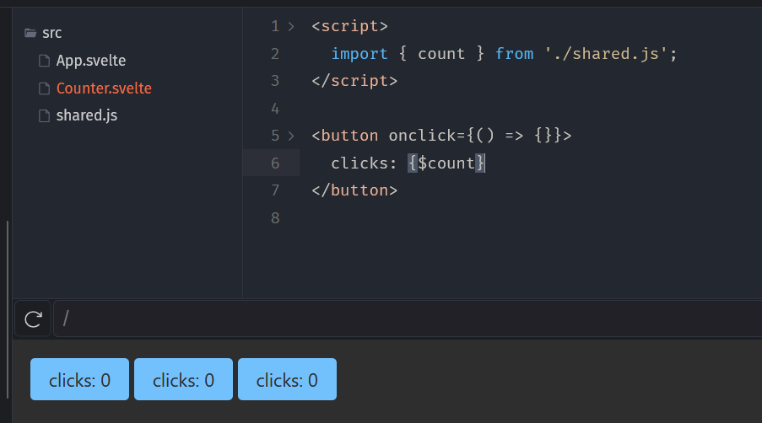Focus the preview URL path field
The image size is (762, 423).
[405, 319]
